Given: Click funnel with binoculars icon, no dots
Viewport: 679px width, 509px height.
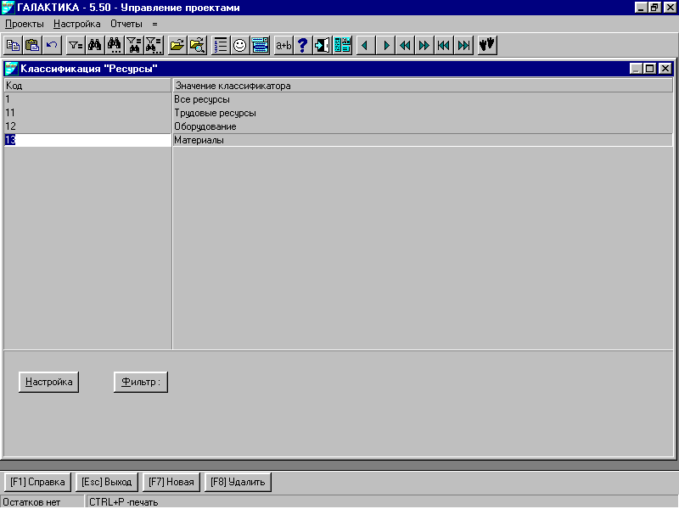Looking at the screenshot, I should [134, 45].
